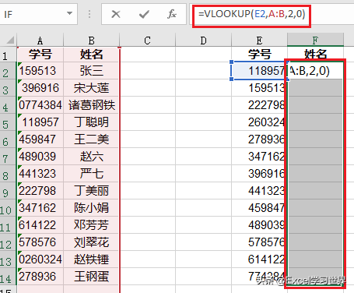354x293 pixels.
Task: Cancel formula entry with the X icon
Action: [116, 14]
